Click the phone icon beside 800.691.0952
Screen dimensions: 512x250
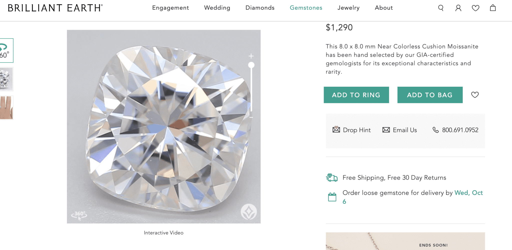coord(436,130)
